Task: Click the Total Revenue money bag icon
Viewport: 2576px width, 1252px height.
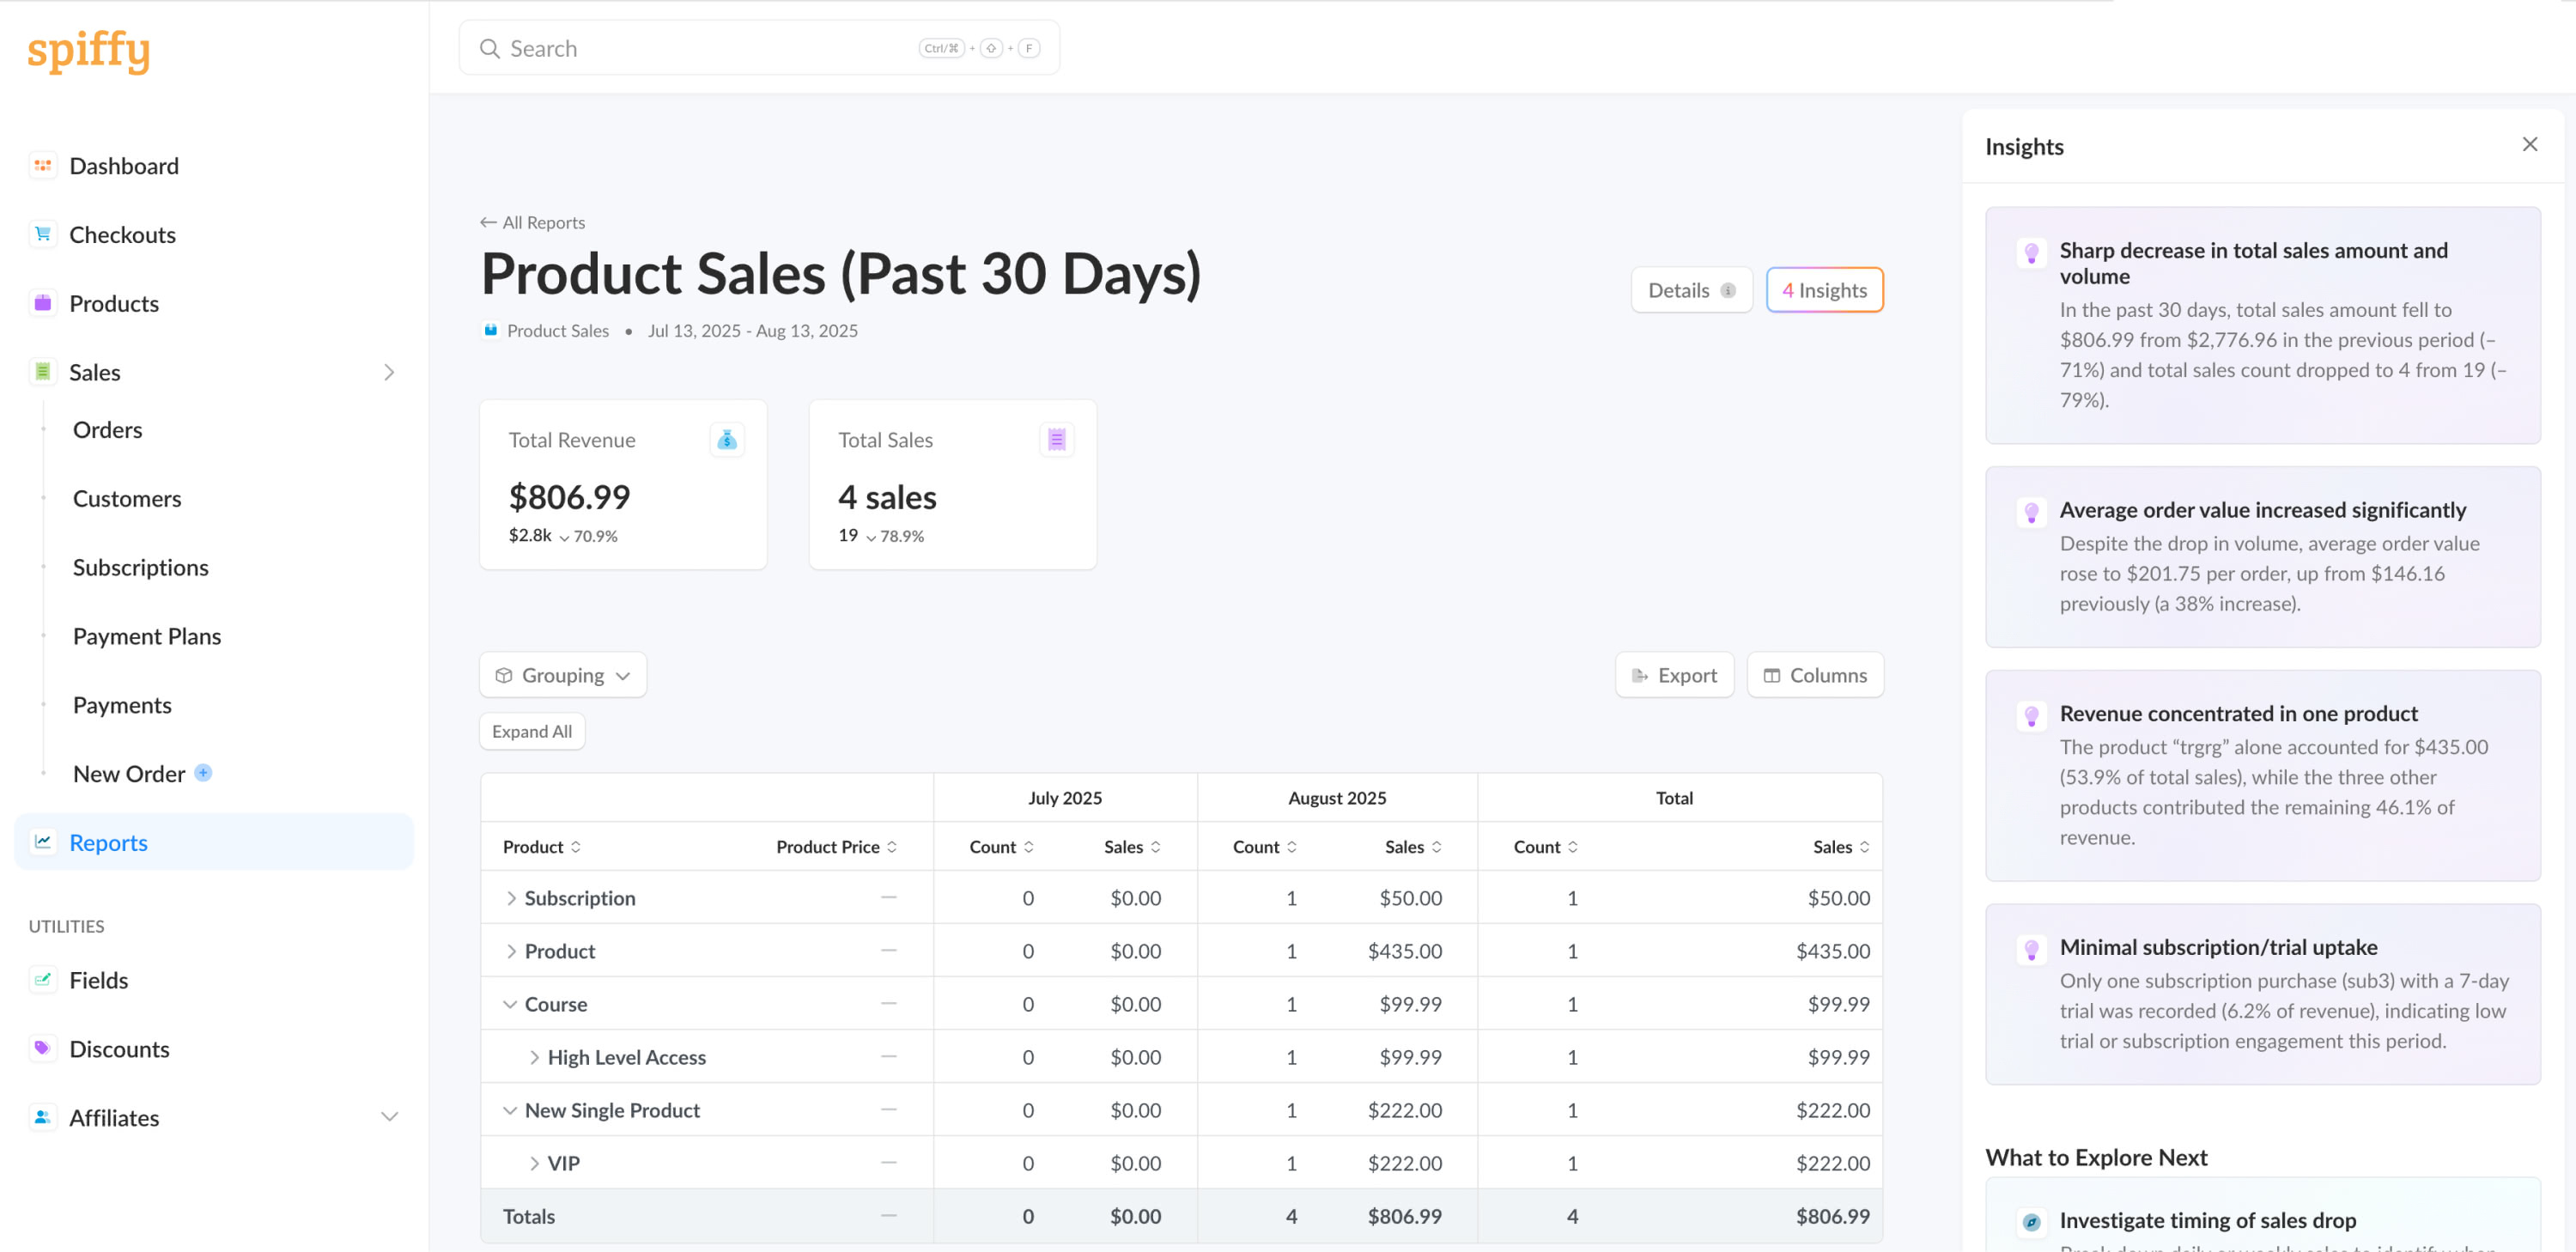Action: pyautogui.click(x=727, y=439)
